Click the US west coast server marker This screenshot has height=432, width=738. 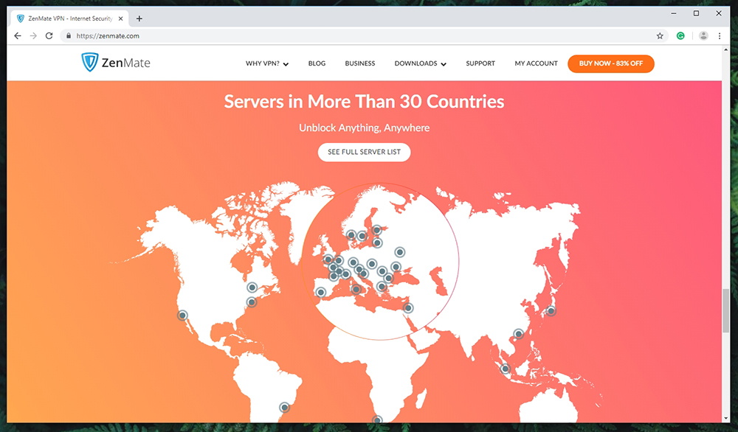click(182, 315)
